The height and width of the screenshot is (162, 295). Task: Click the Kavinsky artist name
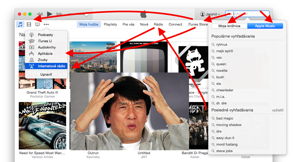tap(93, 157)
